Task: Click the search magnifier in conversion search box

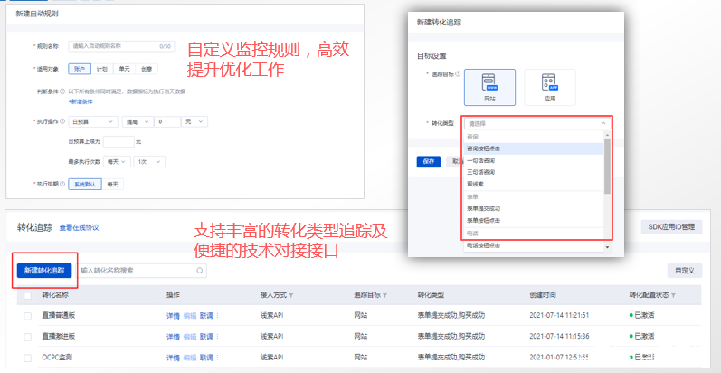Action: (200, 270)
